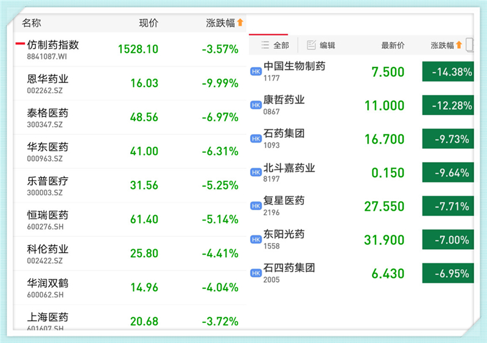Click the HK badge beside 康哲药业
Image resolution: width=487 pixels, height=343 pixels.
[256, 105]
